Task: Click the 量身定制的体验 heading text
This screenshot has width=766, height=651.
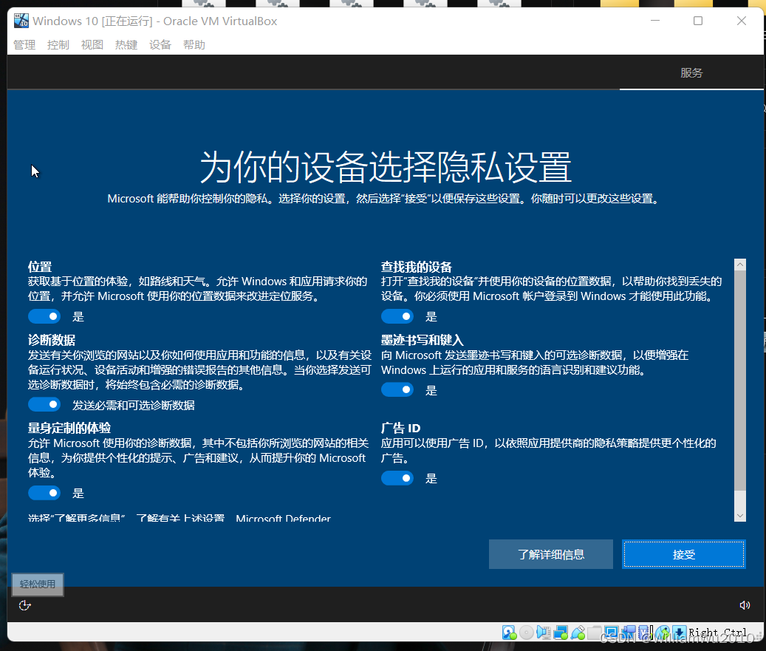Action: coord(69,428)
